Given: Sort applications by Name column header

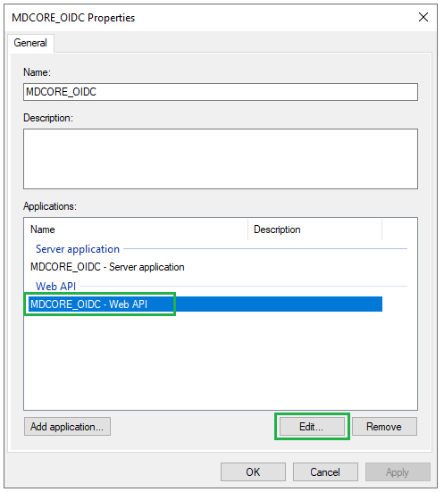Looking at the screenshot, I should coord(137,229).
